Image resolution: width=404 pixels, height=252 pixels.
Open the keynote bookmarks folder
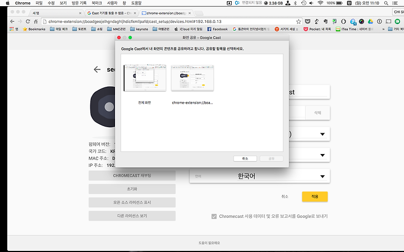(x=139, y=29)
